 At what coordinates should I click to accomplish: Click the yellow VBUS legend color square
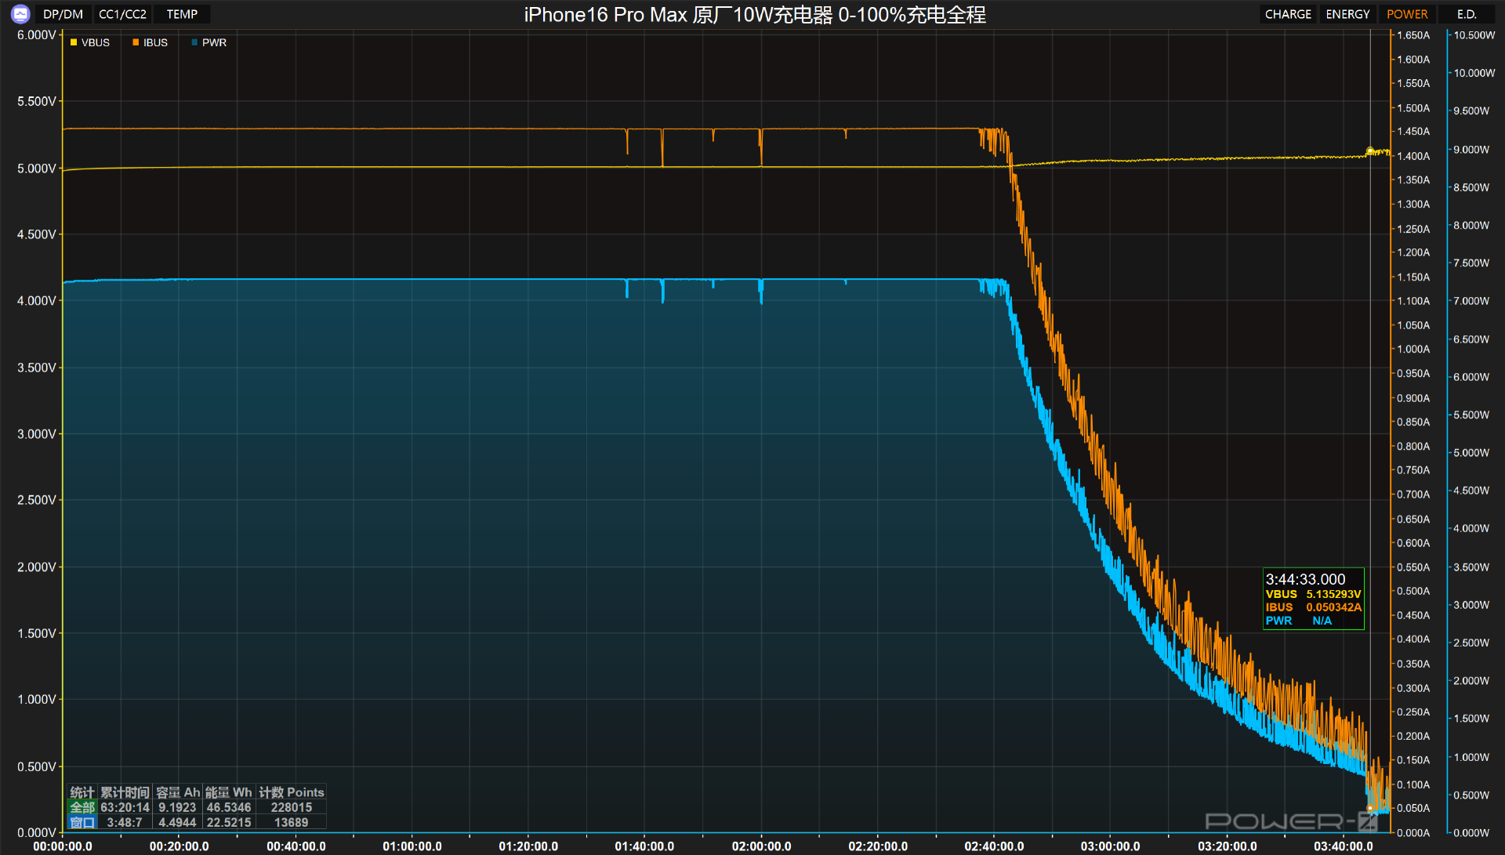(x=74, y=42)
